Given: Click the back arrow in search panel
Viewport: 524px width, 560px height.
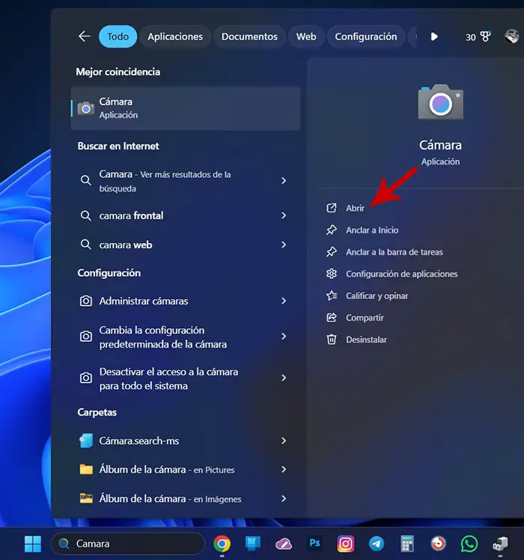Looking at the screenshot, I should coord(84,37).
